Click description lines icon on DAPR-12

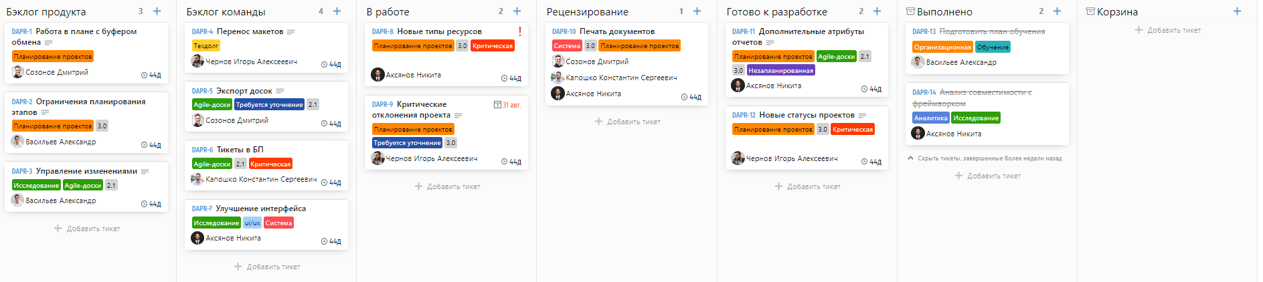pos(863,116)
